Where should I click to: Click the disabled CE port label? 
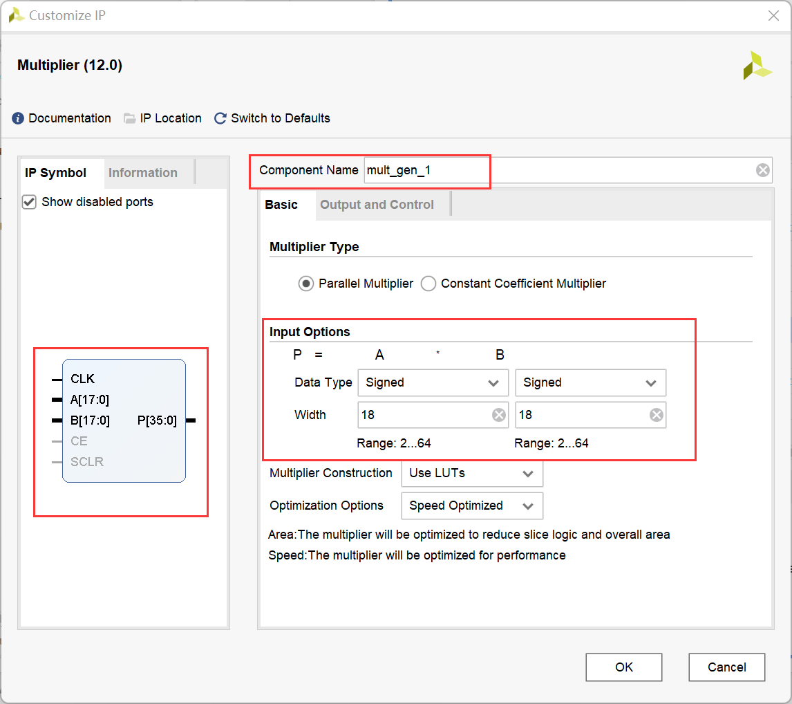point(79,441)
